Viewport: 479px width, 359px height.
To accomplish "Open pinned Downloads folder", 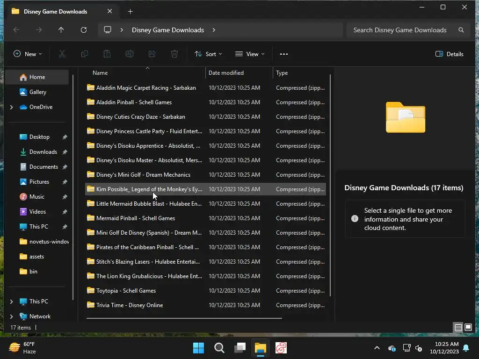I will (37, 152).
